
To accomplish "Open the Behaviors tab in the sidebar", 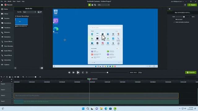I will [6, 32].
